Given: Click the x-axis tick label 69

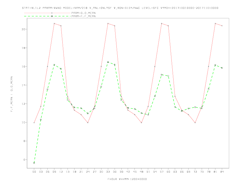Looking at the screenshot, I should pos(189,172).
